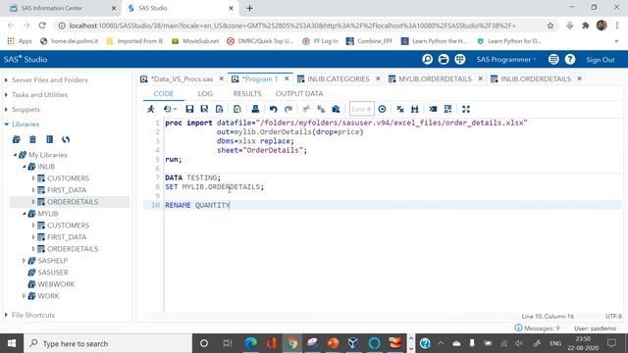
Task: Maximize the editor view with the expand icon
Action: coord(466,109)
